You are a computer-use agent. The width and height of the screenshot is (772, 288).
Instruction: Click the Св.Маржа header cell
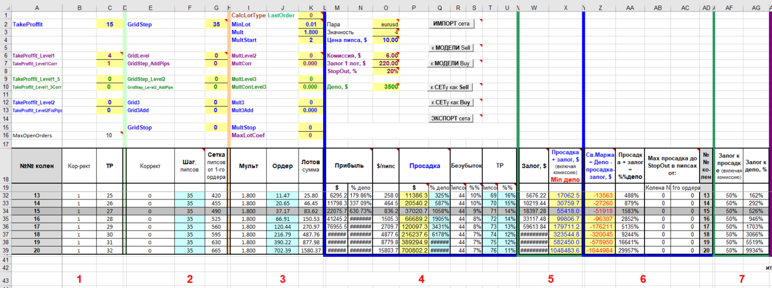pos(601,165)
